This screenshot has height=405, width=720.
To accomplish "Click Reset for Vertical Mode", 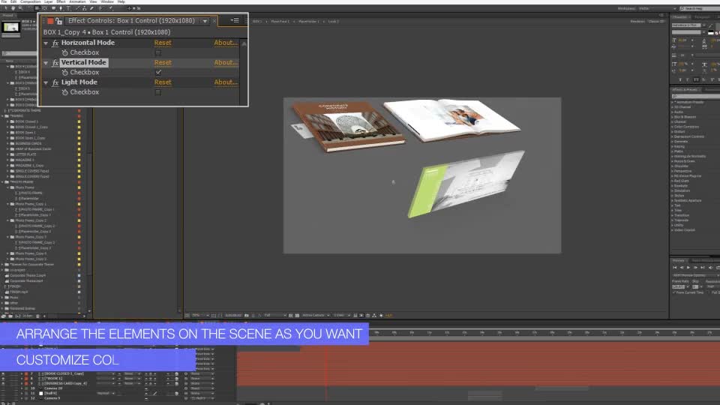I will point(163,62).
